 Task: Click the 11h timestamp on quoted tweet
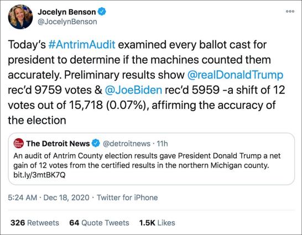162,144
